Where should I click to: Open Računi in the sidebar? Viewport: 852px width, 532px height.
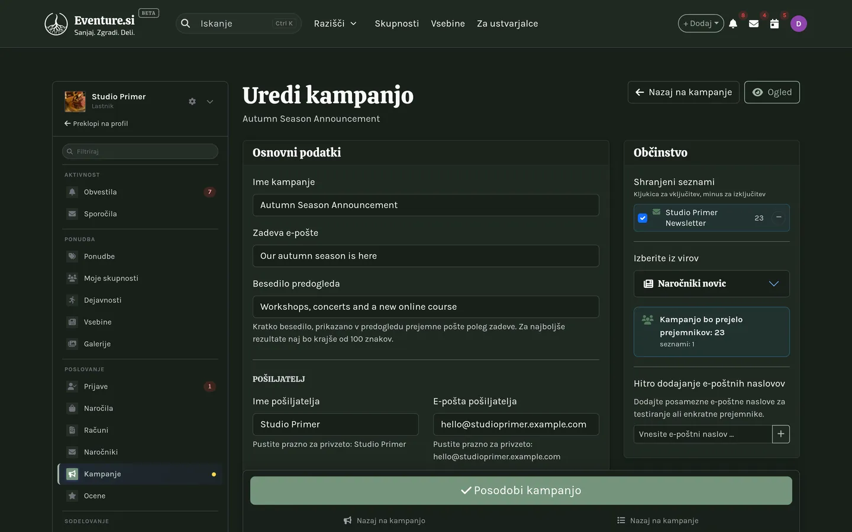coord(140,430)
